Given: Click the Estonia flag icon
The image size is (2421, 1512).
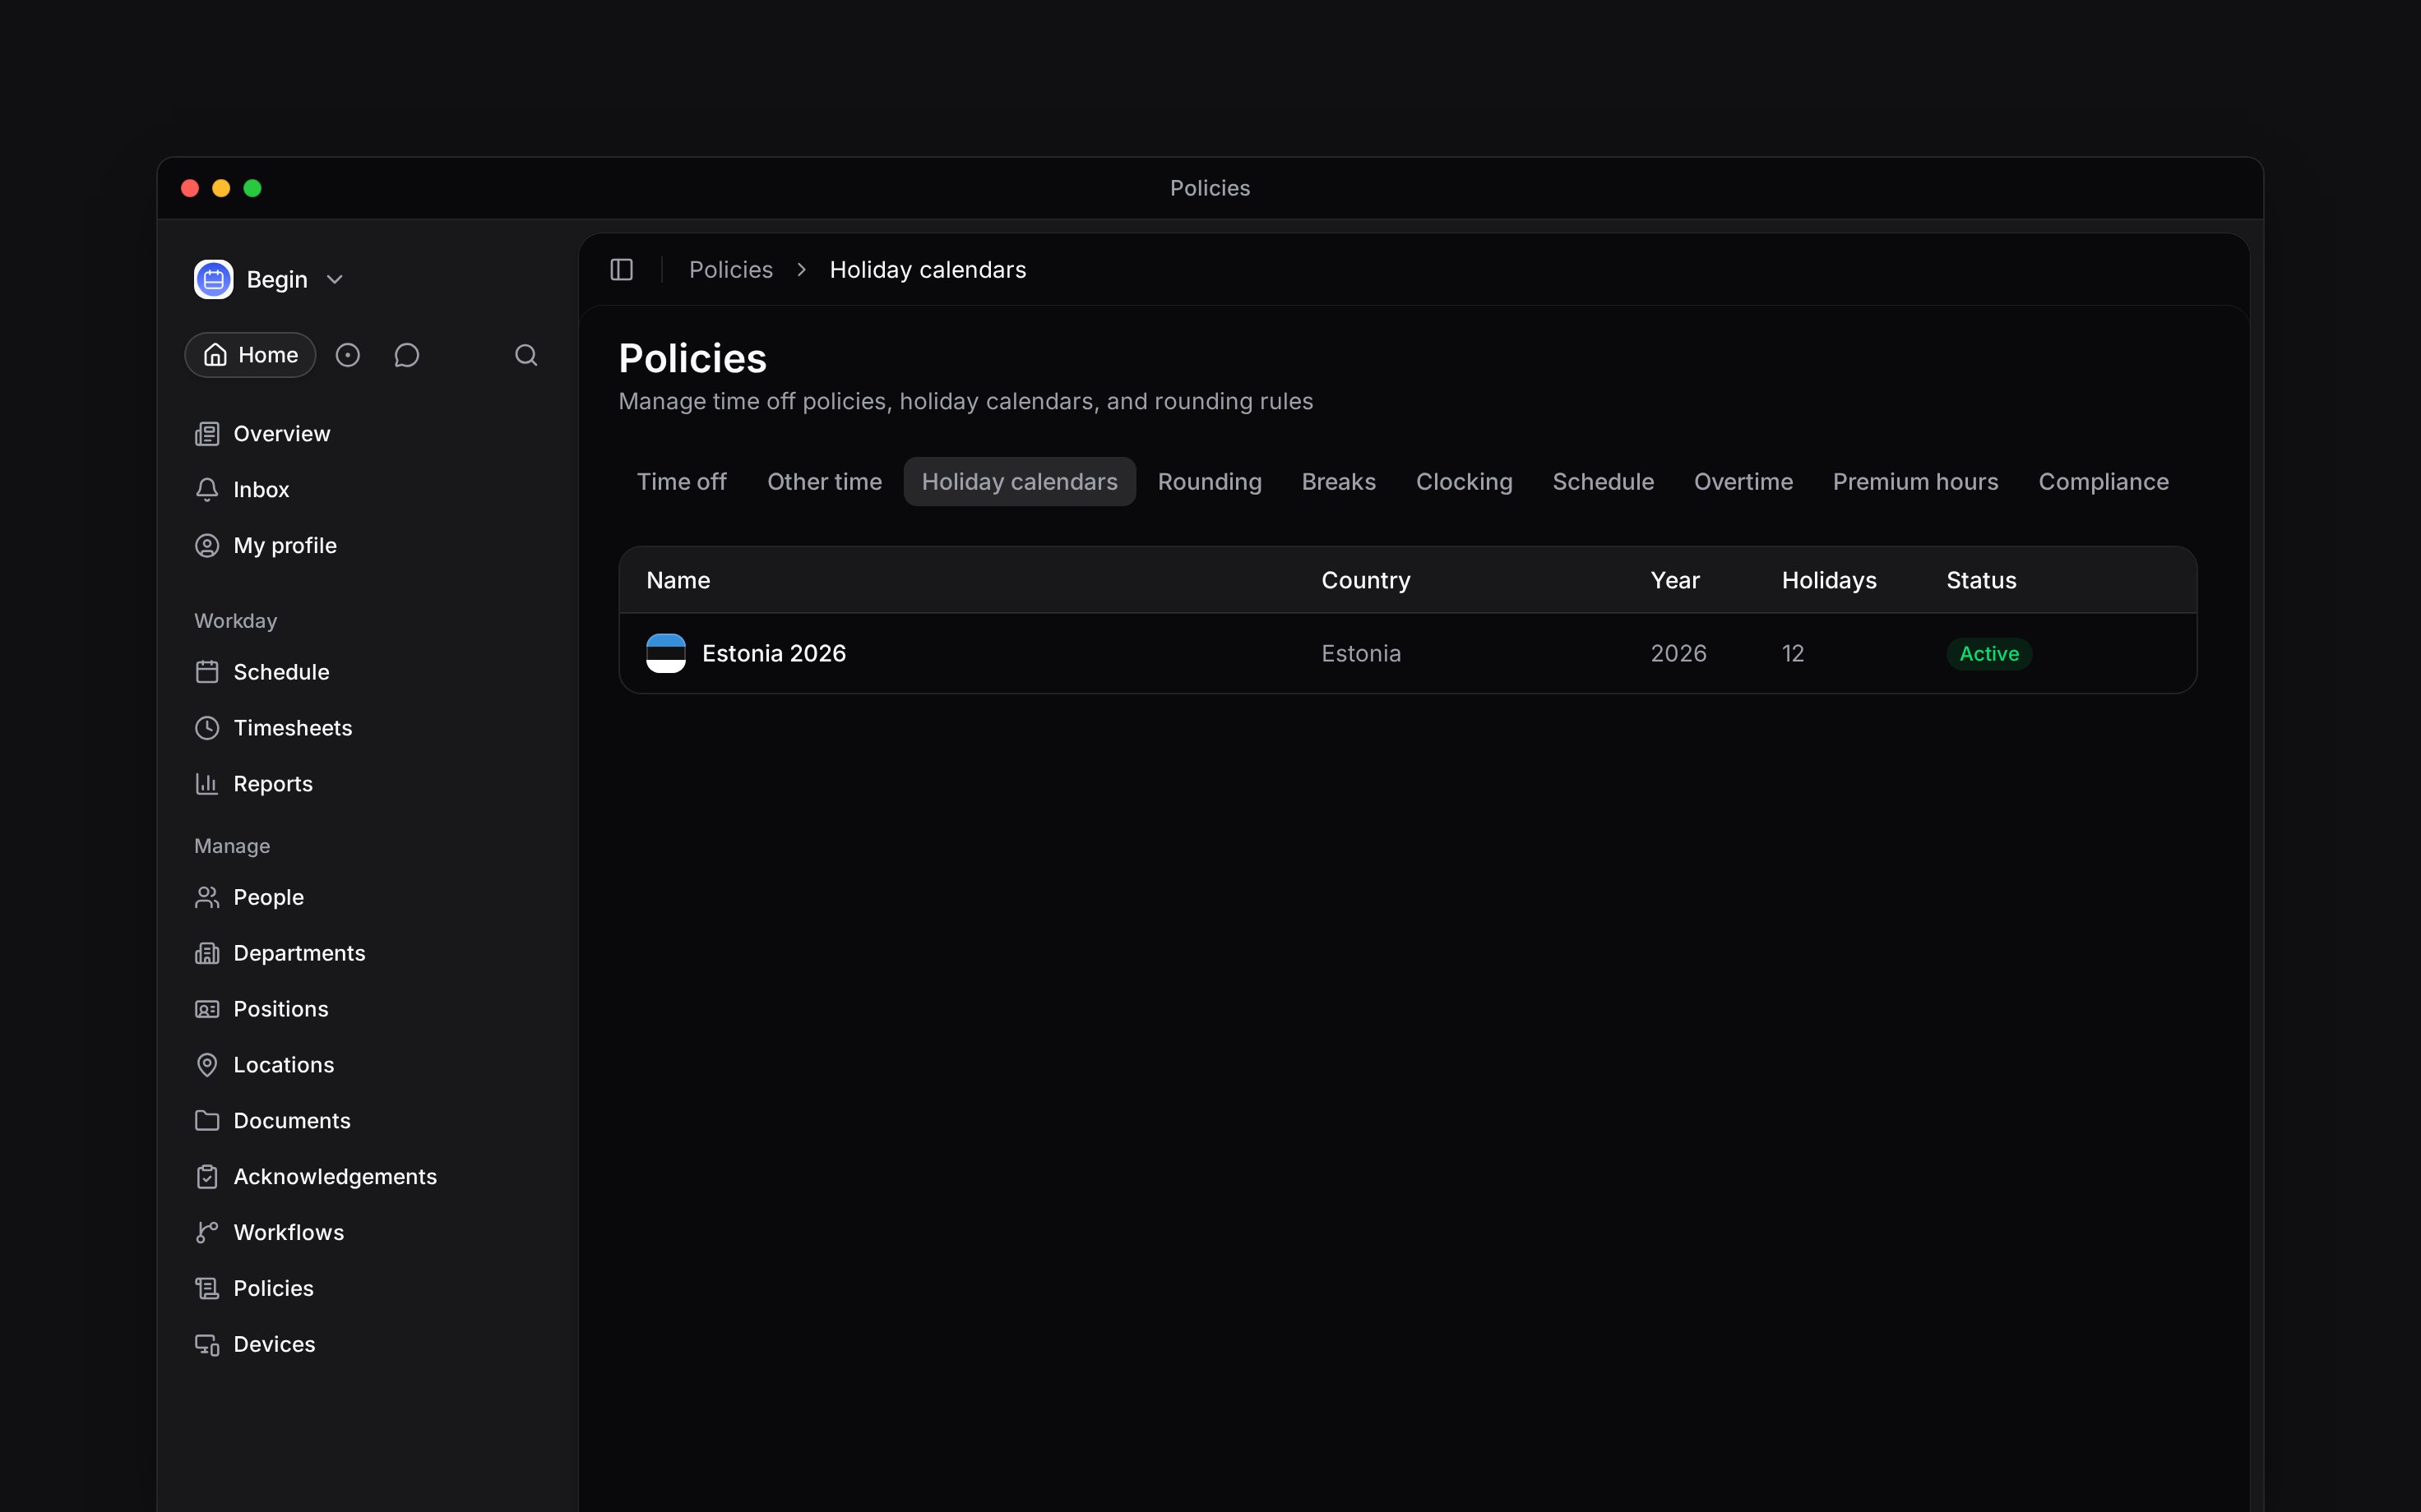Looking at the screenshot, I should click(666, 654).
